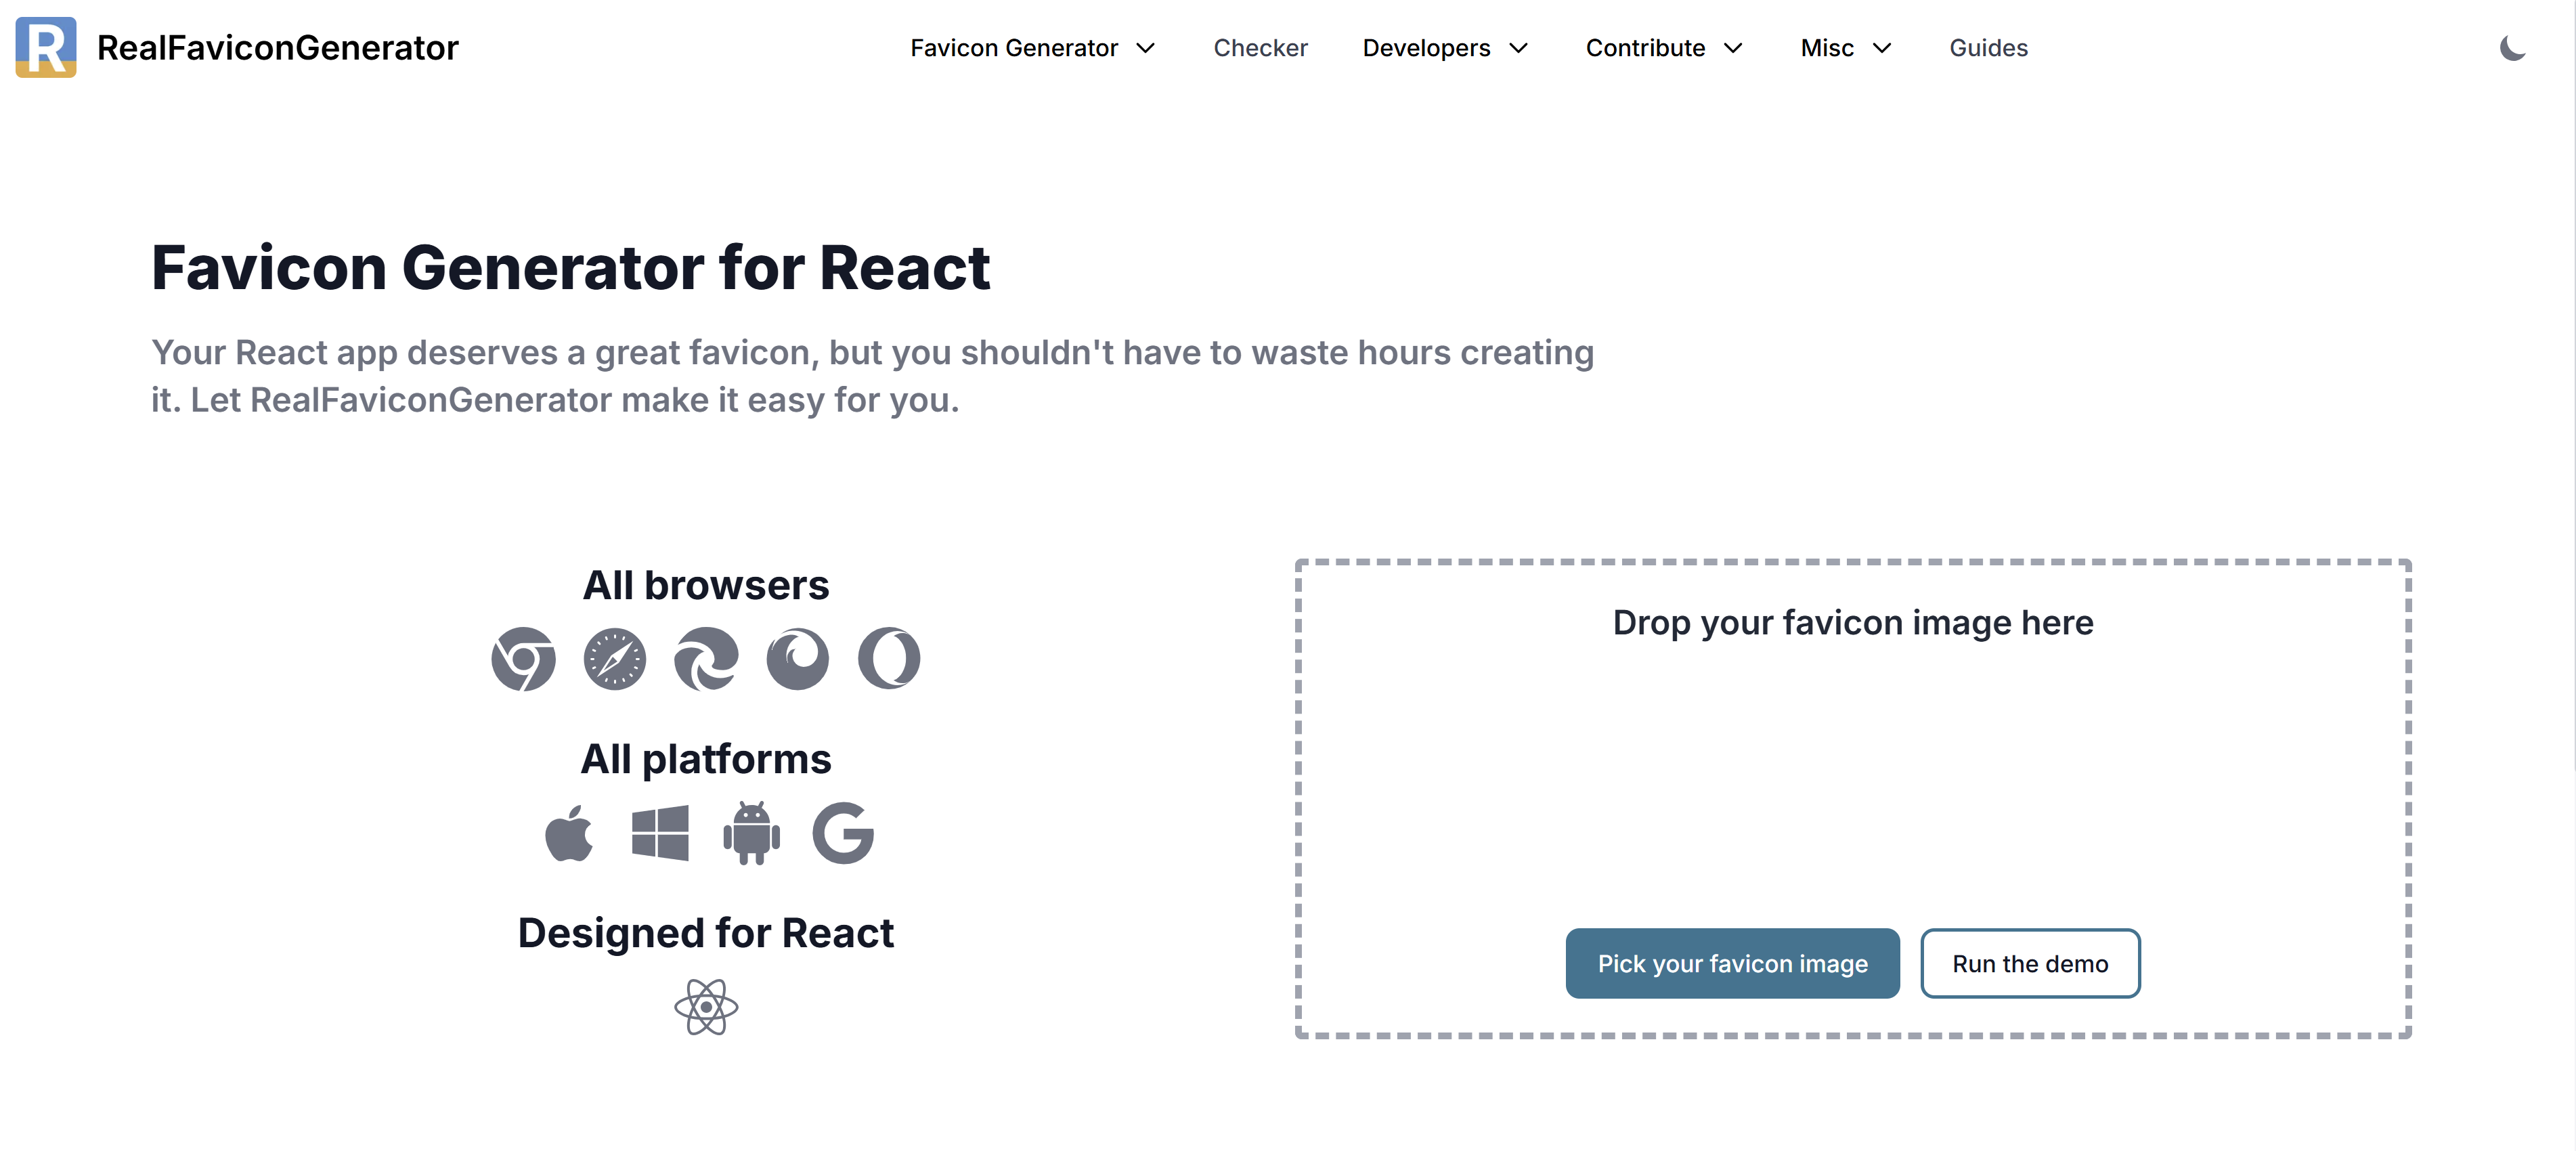Click the React atom icon
2576x1151 pixels.
(706, 1007)
